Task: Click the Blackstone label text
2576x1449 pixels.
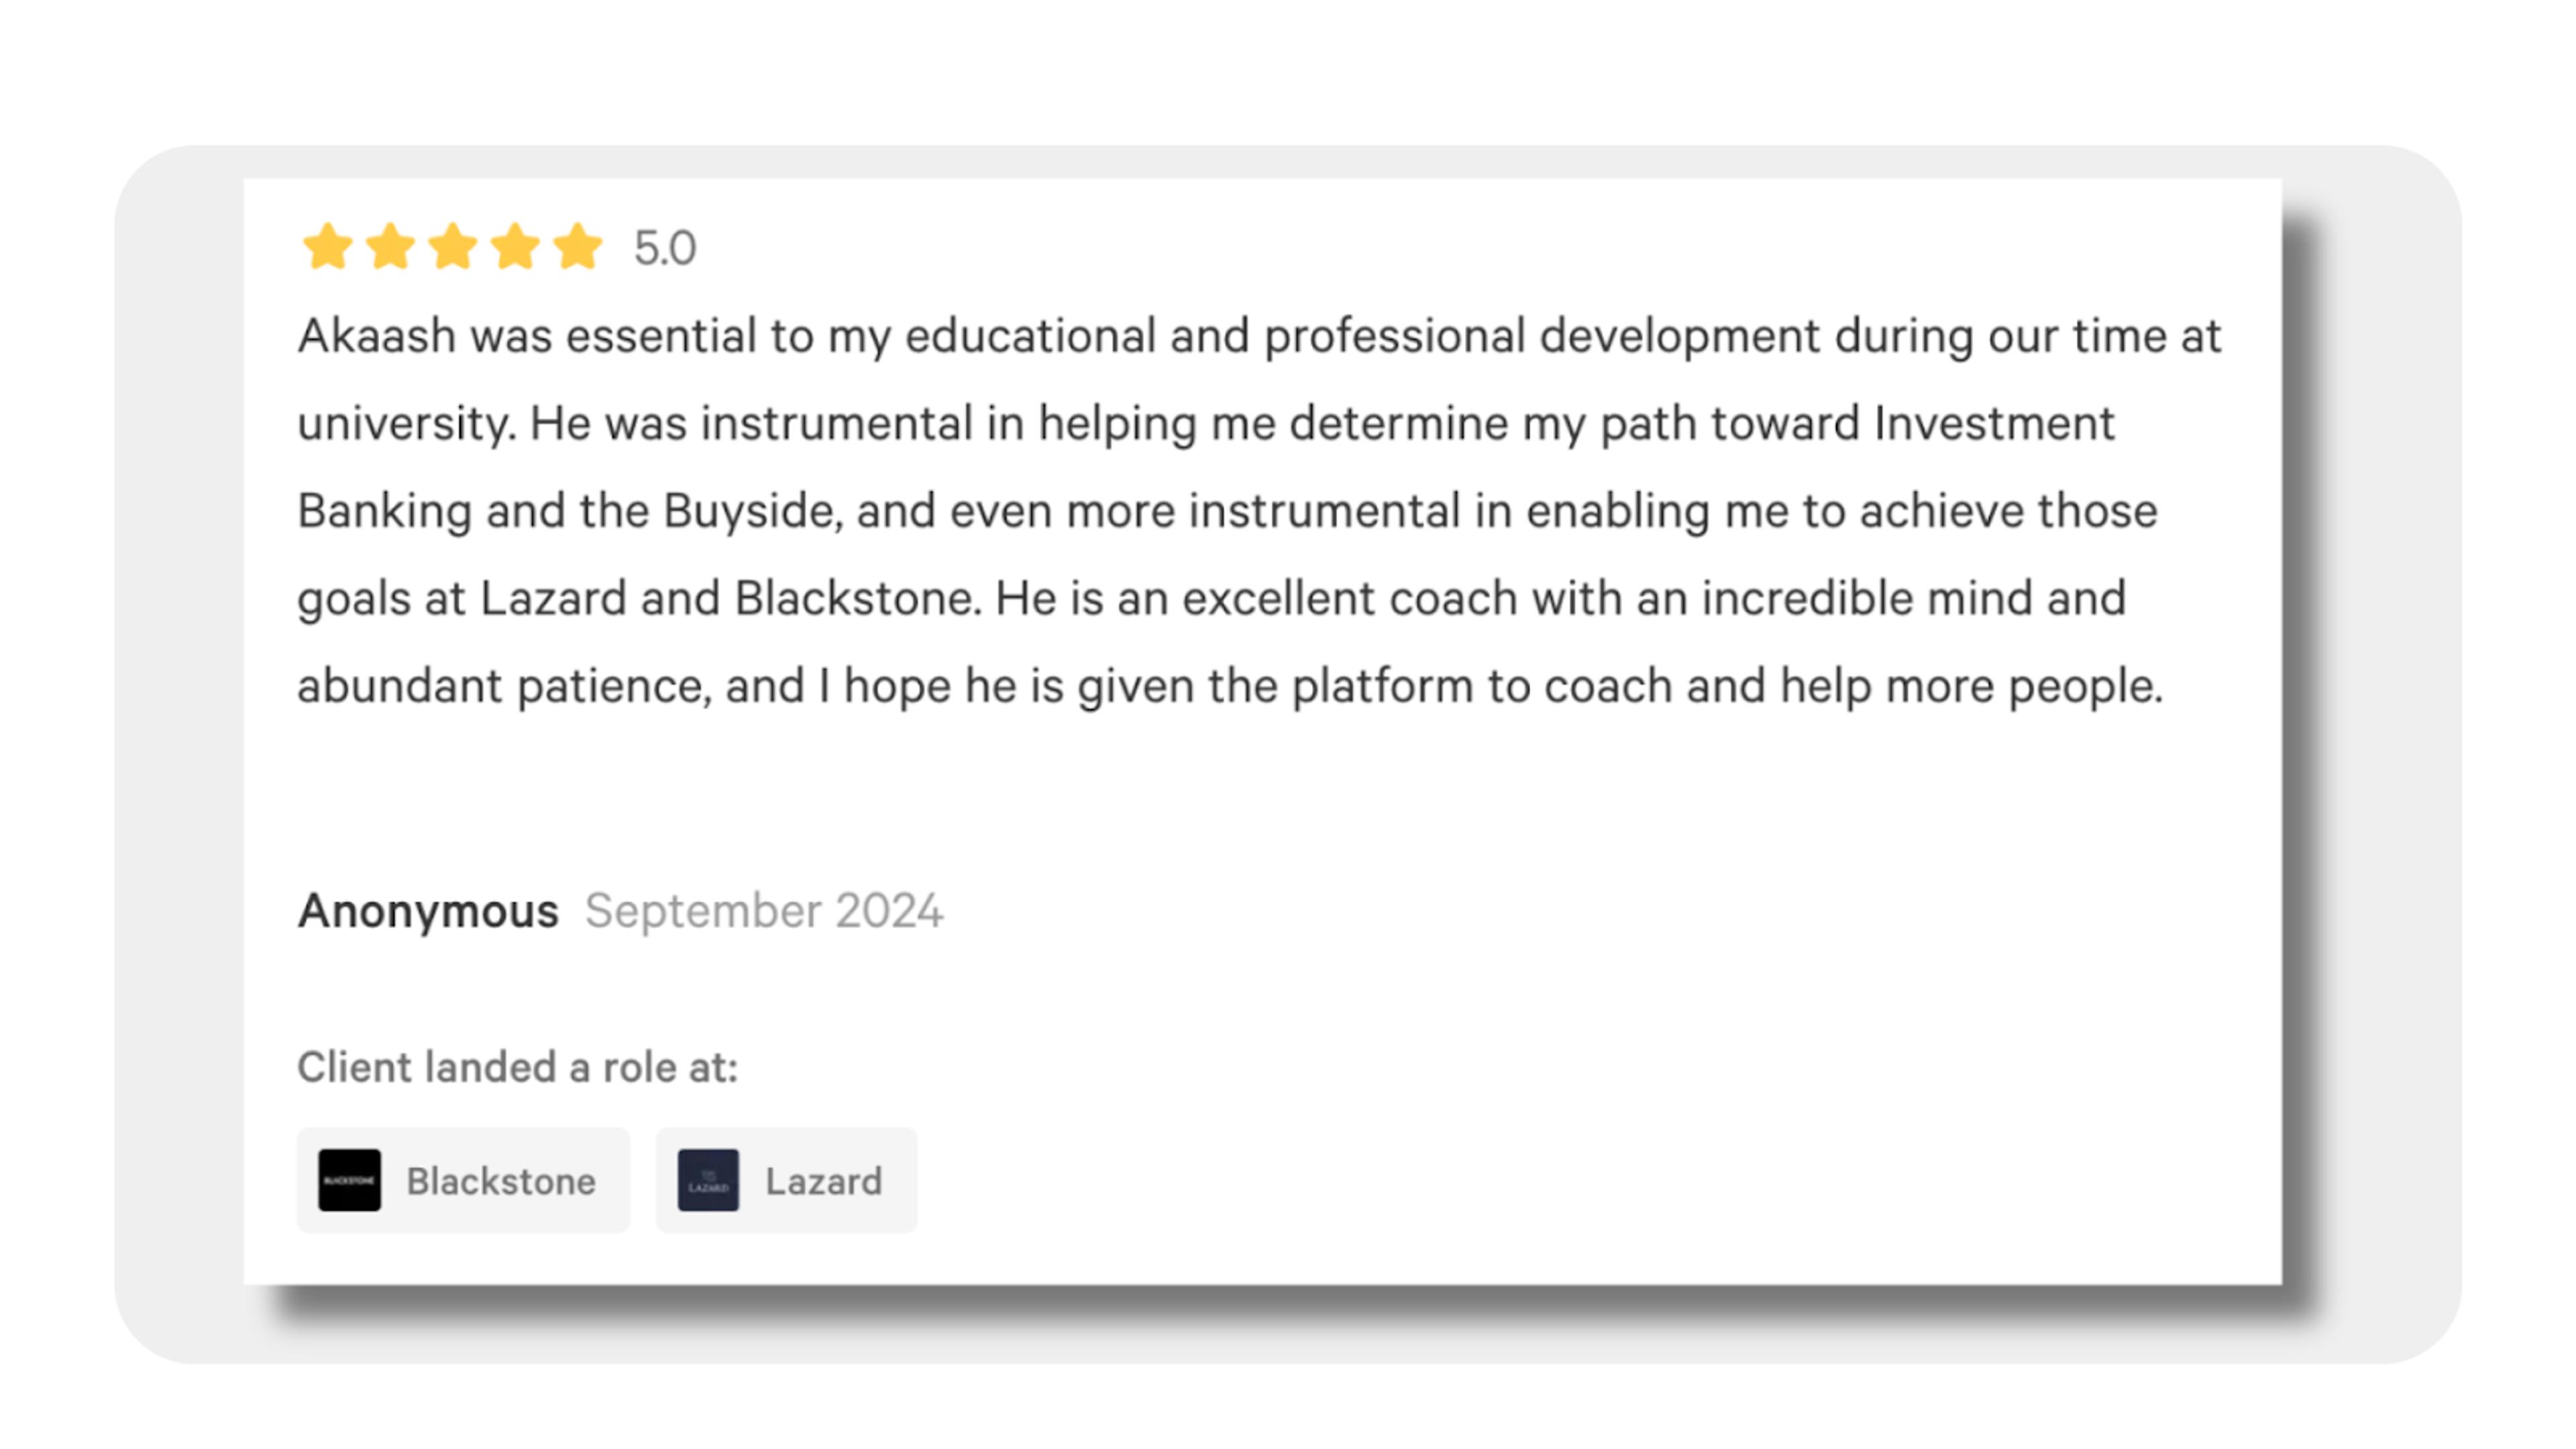Action: tap(501, 1181)
